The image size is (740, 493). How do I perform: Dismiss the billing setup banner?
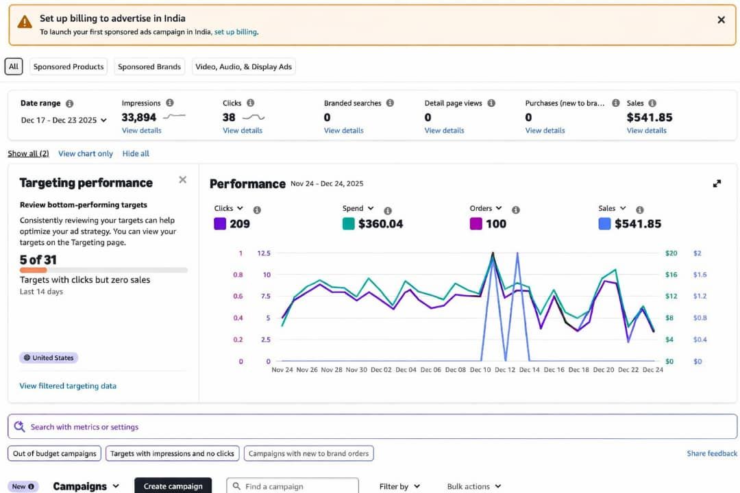(721, 20)
